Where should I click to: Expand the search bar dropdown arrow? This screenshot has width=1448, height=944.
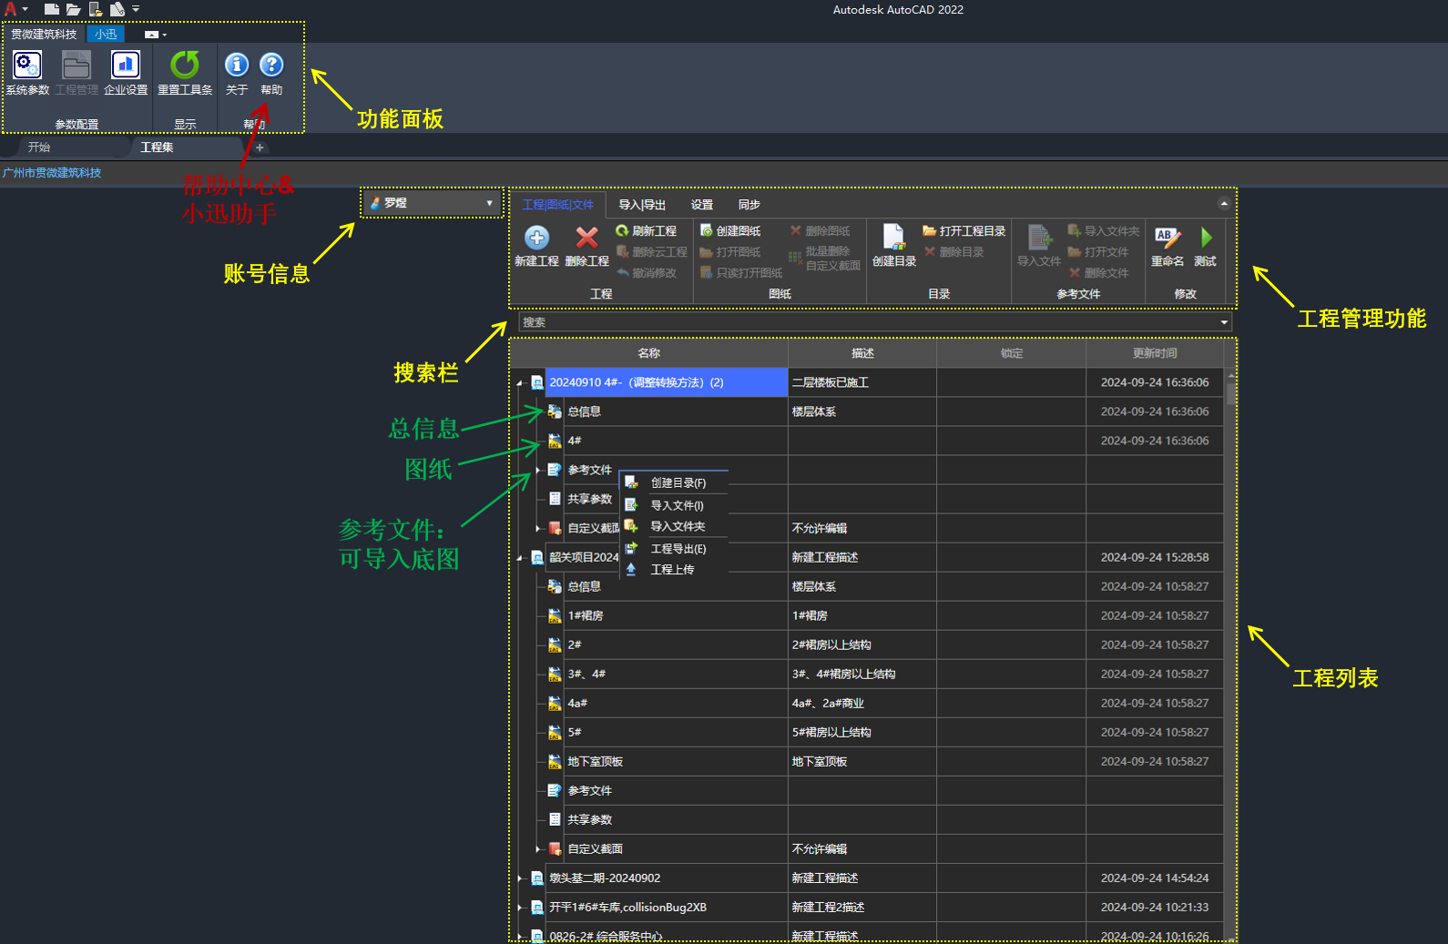(x=1223, y=322)
